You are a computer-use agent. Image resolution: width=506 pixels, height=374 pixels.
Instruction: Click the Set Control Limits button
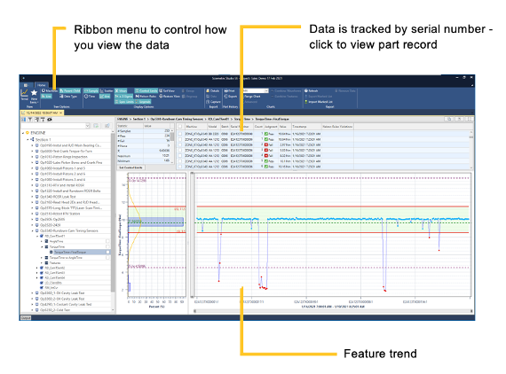131,168
